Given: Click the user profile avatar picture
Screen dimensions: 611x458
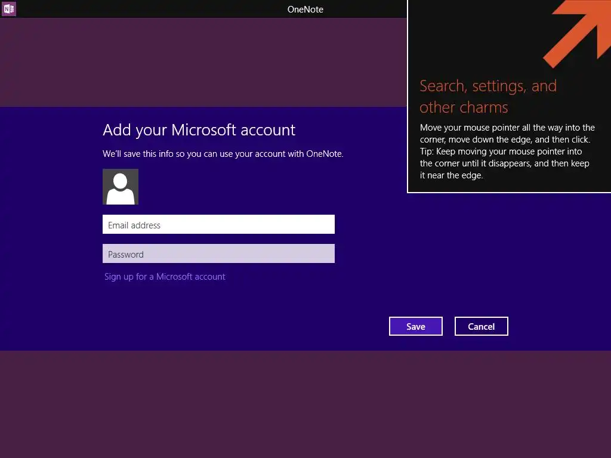Looking at the screenshot, I should 121,187.
